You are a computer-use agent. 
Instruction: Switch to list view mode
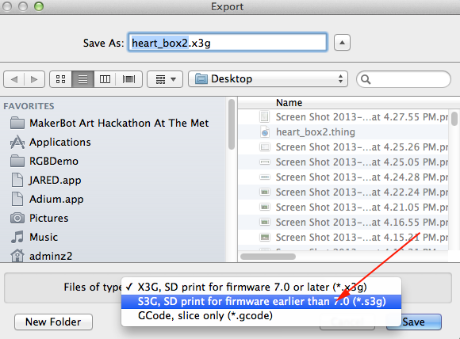pos(83,79)
